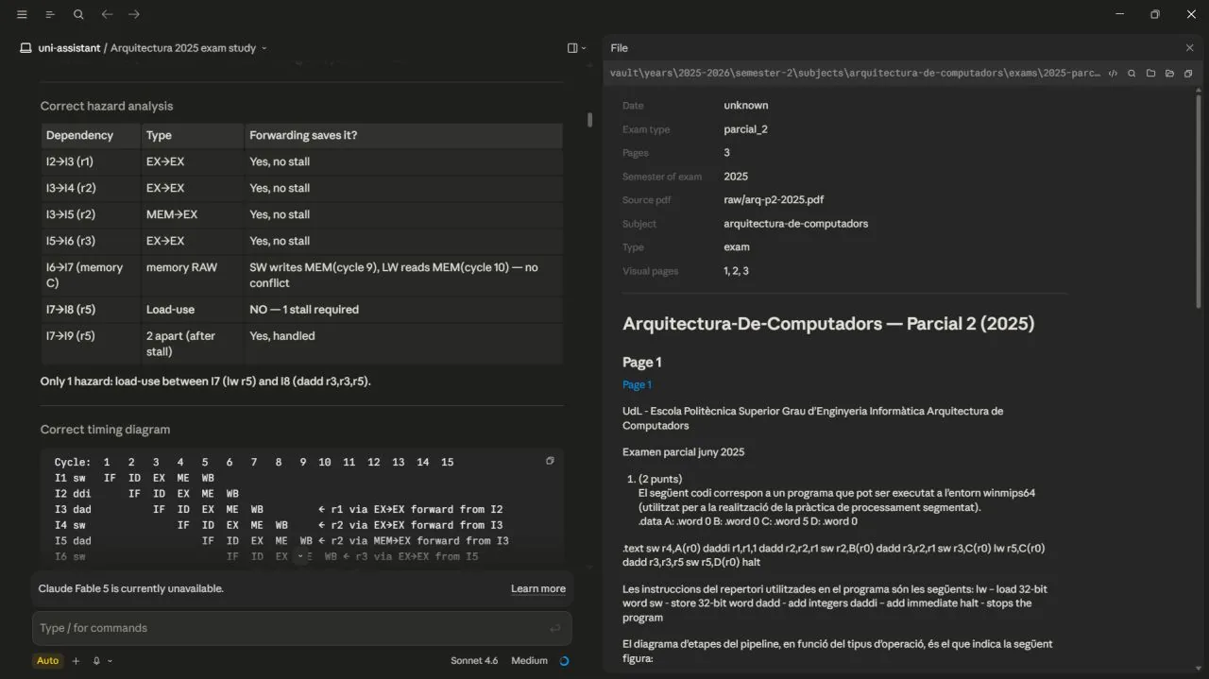Open search from the top bar
1209x679 pixels.
[x=78, y=15]
